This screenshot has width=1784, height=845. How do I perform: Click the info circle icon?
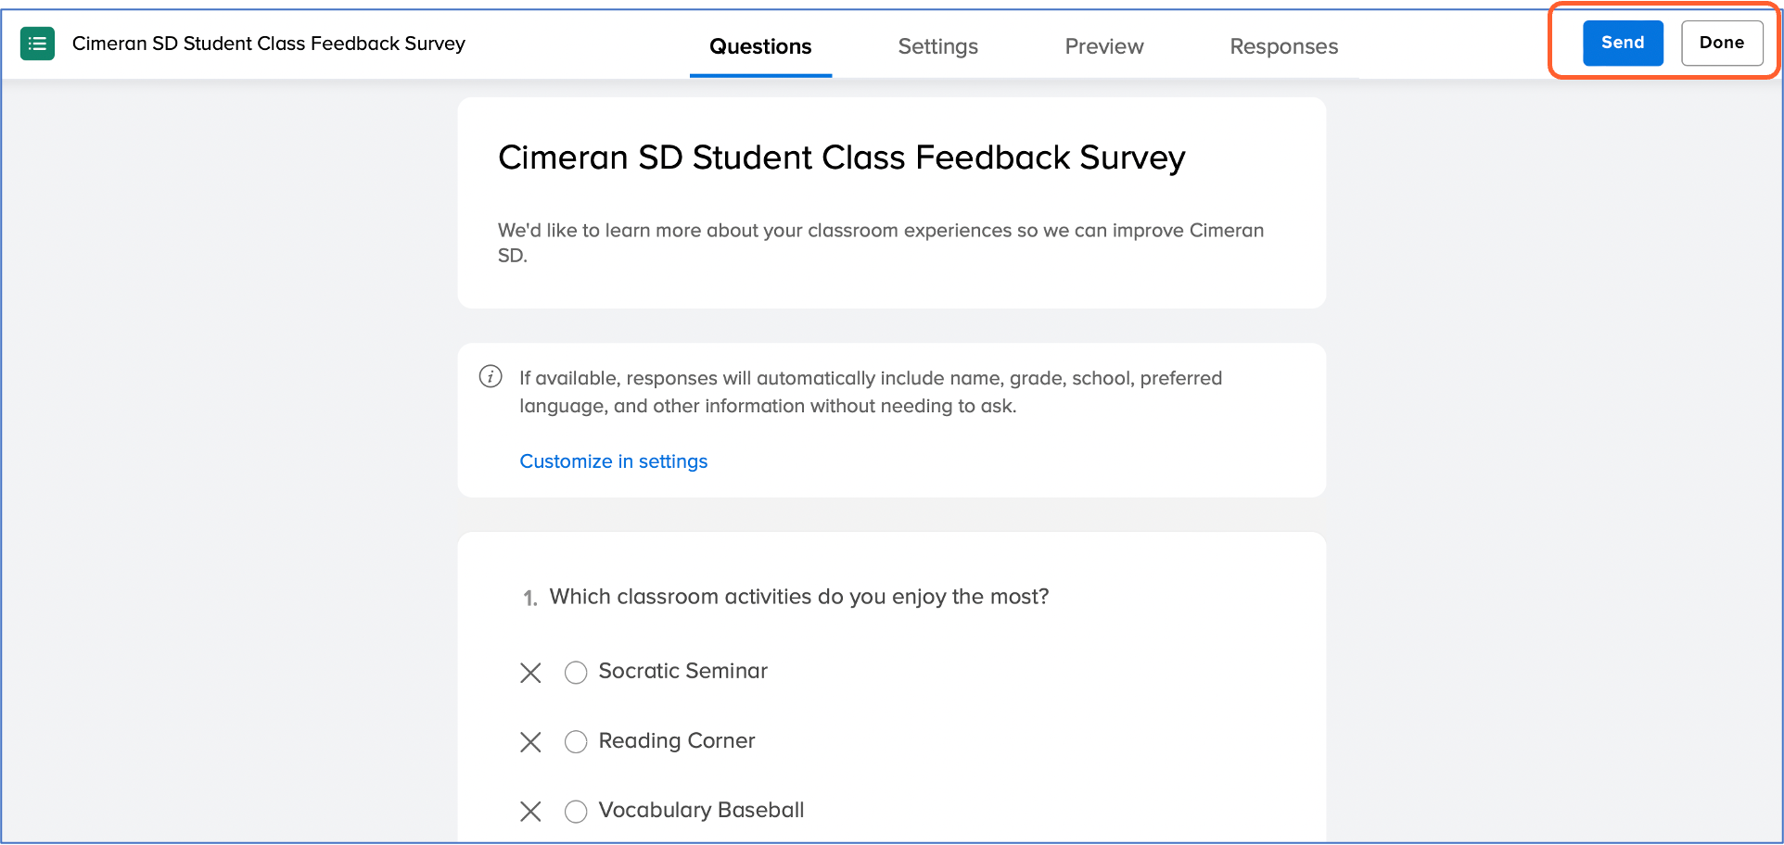click(x=491, y=376)
